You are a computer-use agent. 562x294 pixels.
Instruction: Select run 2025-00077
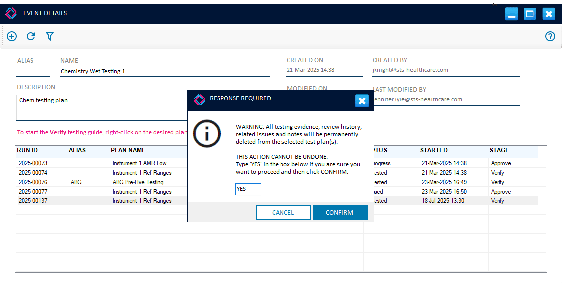[33, 192]
